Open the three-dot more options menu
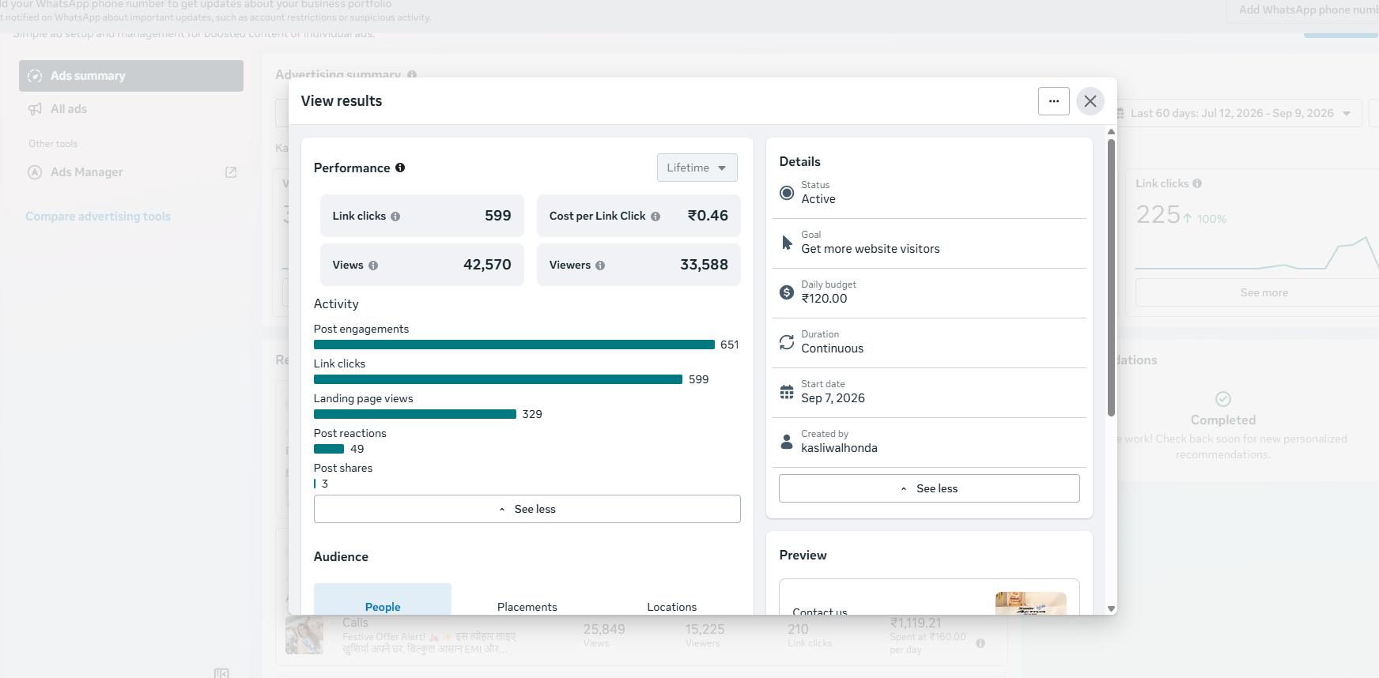 pos(1053,101)
